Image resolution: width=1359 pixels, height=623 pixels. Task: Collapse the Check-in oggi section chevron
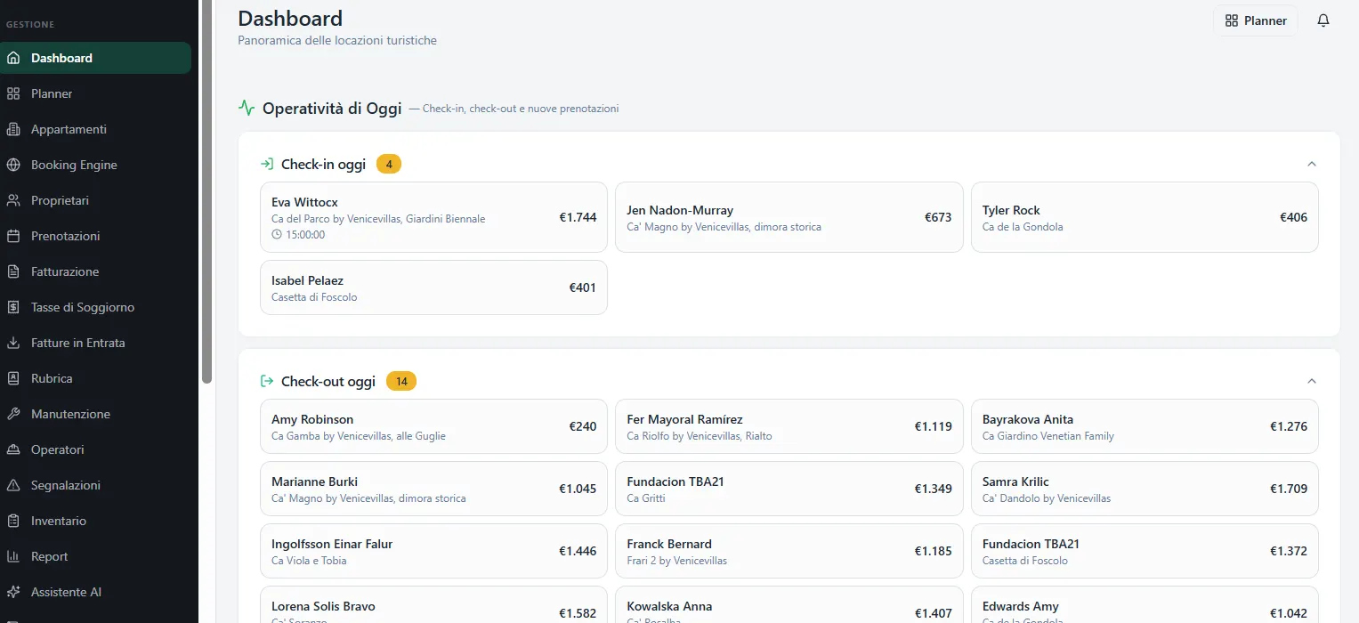click(x=1311, y=164)
